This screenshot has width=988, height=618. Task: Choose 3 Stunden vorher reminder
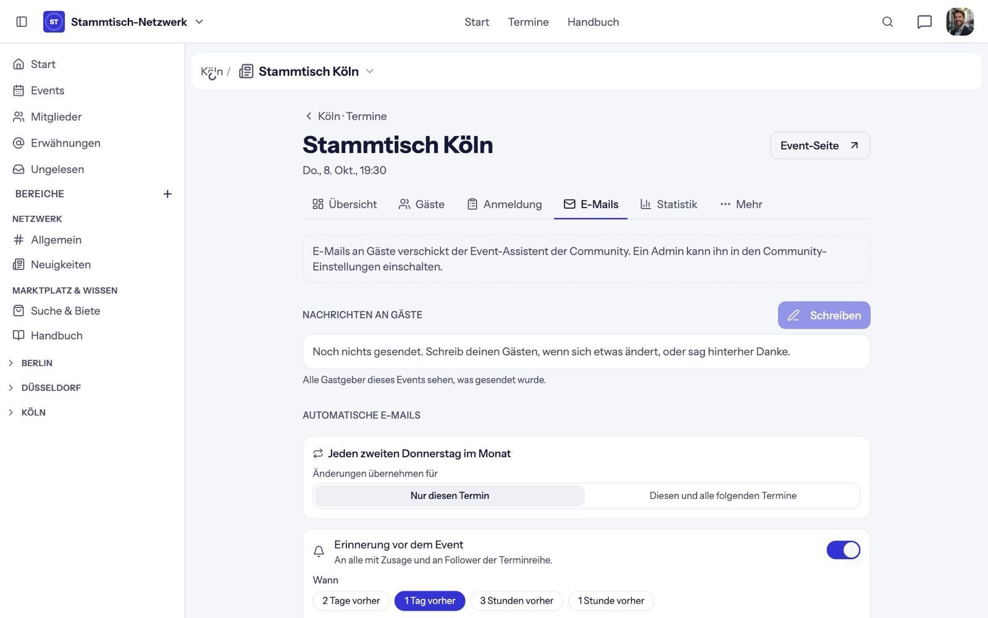tap(517, 601)
